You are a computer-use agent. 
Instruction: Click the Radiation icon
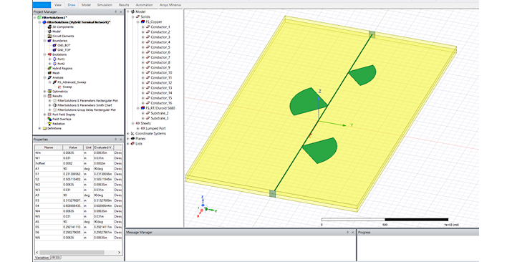(x=49, y=124)
